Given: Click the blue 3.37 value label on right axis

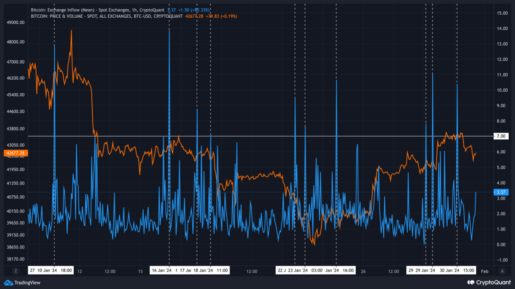Looking at the screenshot, I should tap(501, 192).
